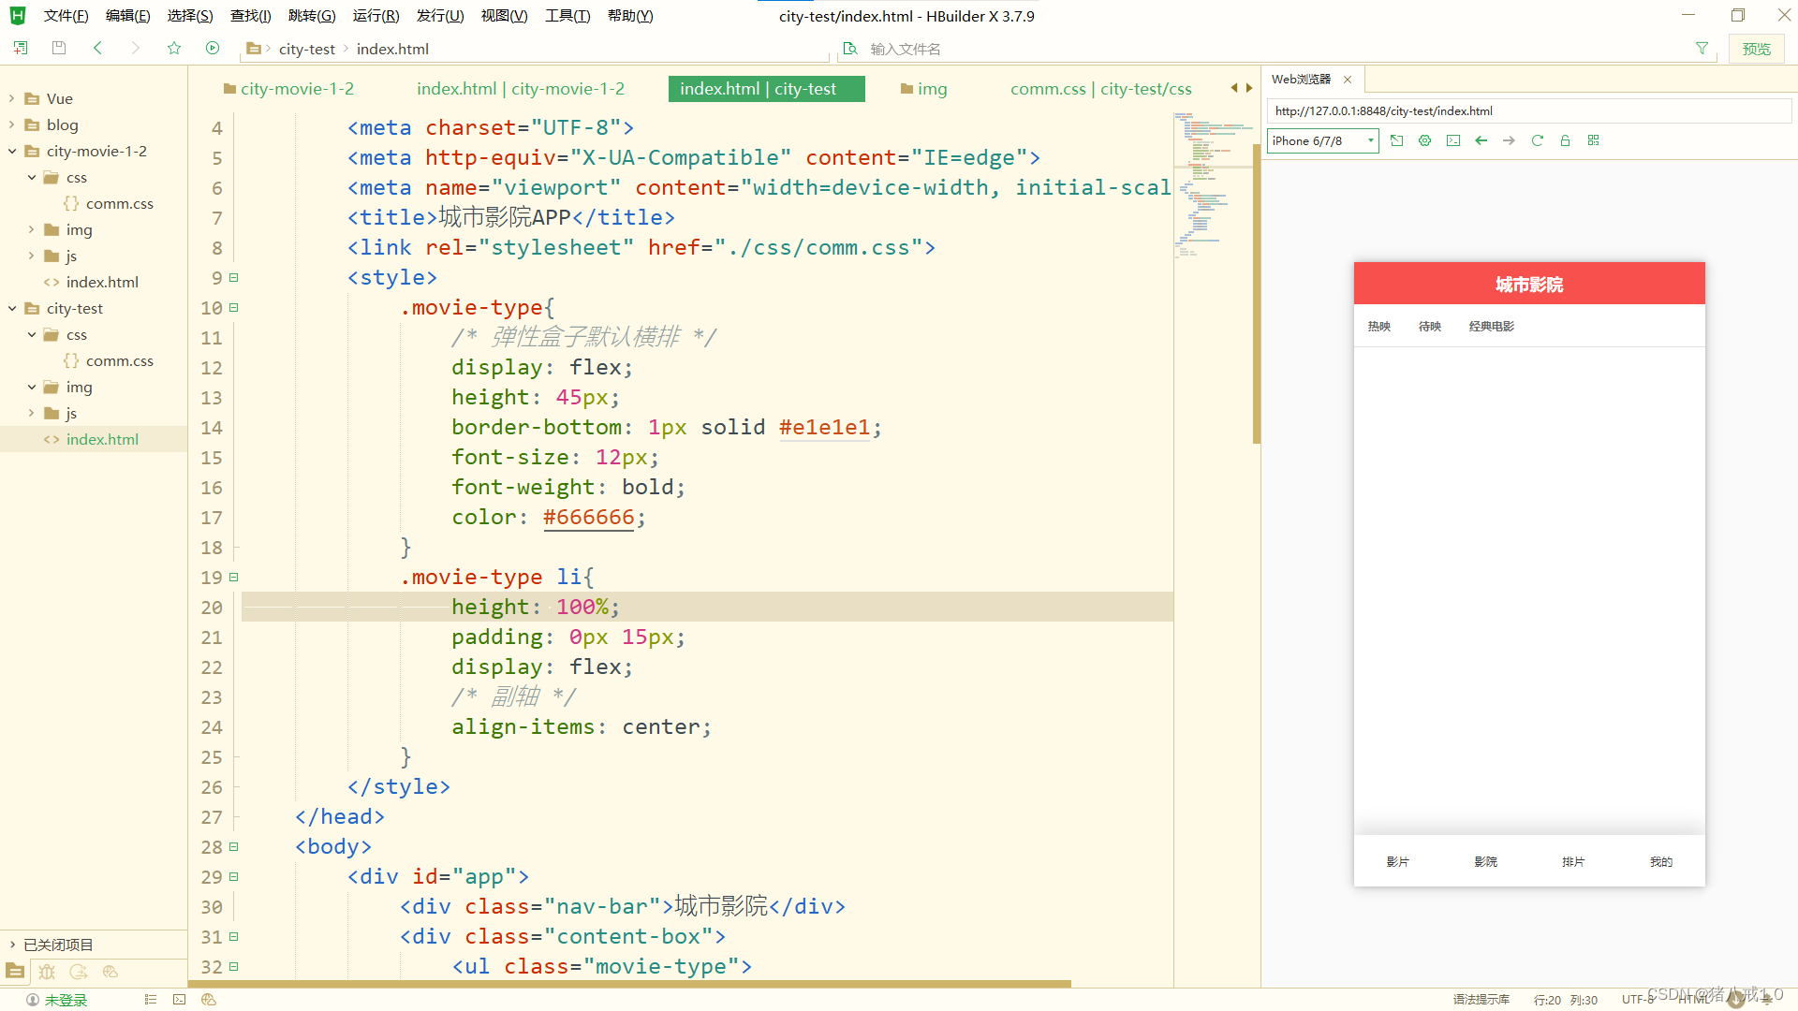Click the 未登录 login link
Viewport: 1798px width, 1011px height.
click(x=66, y=1000)
